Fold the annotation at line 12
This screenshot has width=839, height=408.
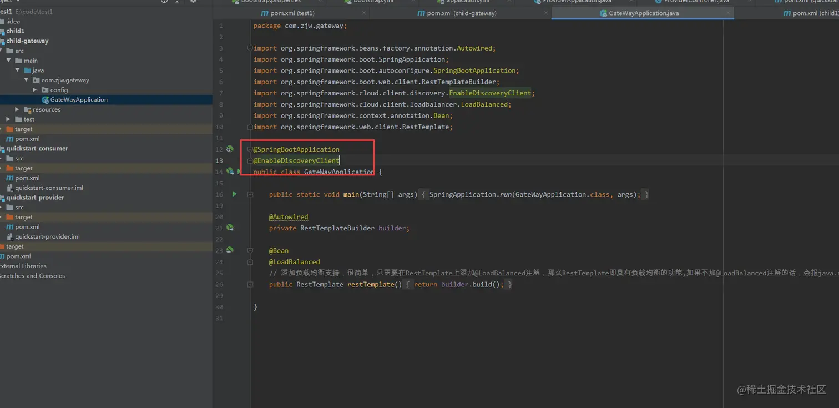coord(250,149)
